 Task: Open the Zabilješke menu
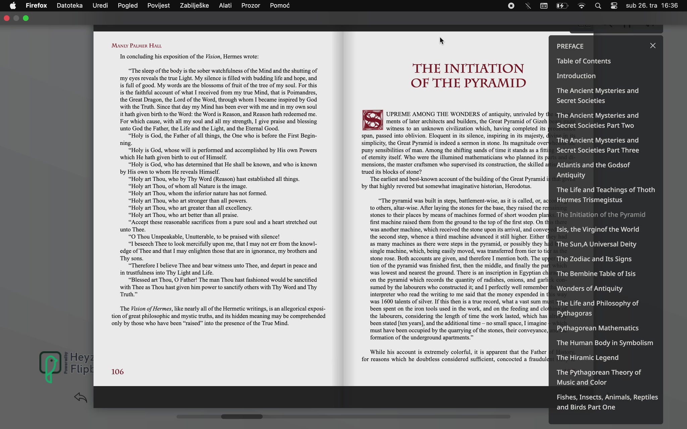point(194,6)
